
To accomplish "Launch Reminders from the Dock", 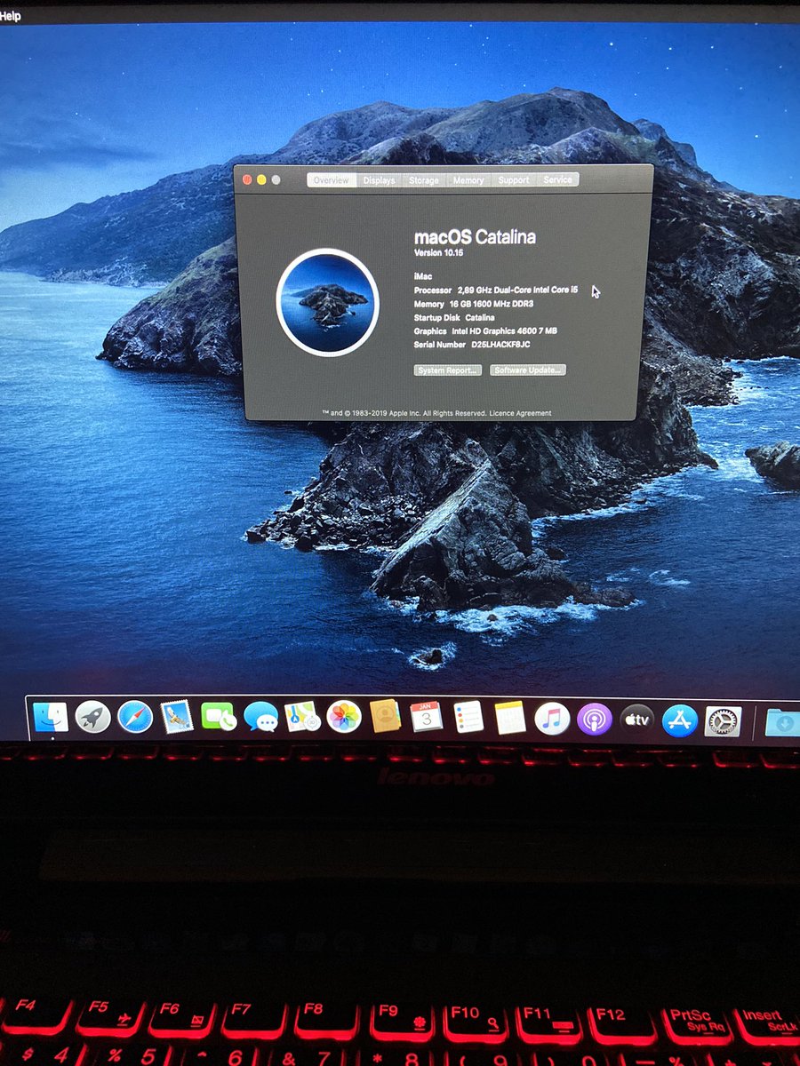I will pos(468,716).
